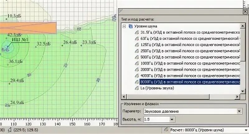Open the Расчет 8000Гц status dropdown arrow
Viewport: 249px width, 134px height.
(x=247, y=130)
